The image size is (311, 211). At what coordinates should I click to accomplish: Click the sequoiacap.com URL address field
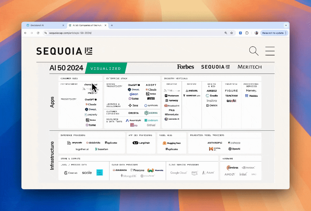tap(132, 33)
